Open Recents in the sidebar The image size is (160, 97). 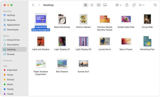click(x=14, y=20)
